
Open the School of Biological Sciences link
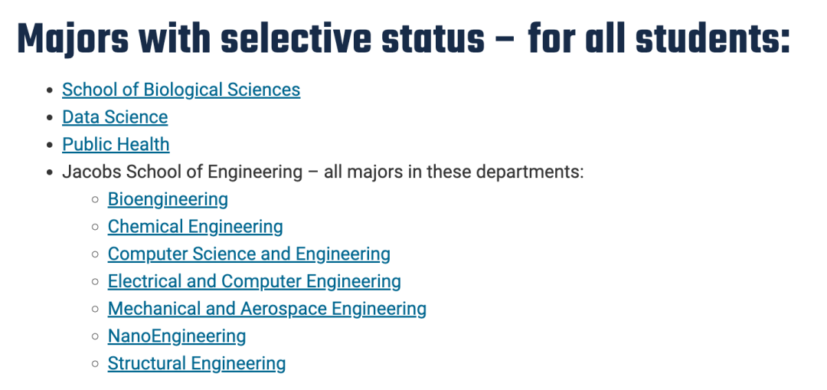click(x=181, y=90)
